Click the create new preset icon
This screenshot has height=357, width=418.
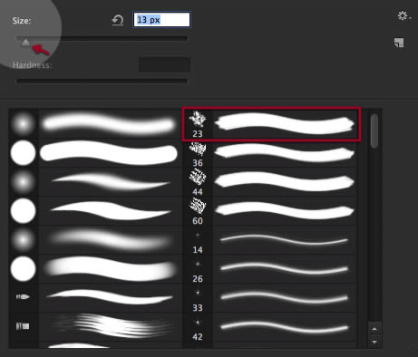[399, 43]
